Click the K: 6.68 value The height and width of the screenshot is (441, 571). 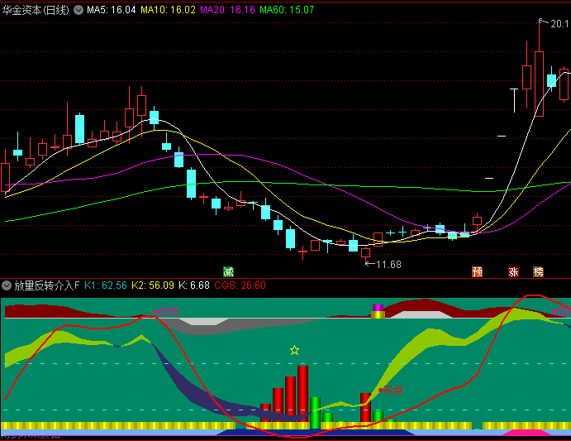(x=194, y=285)
